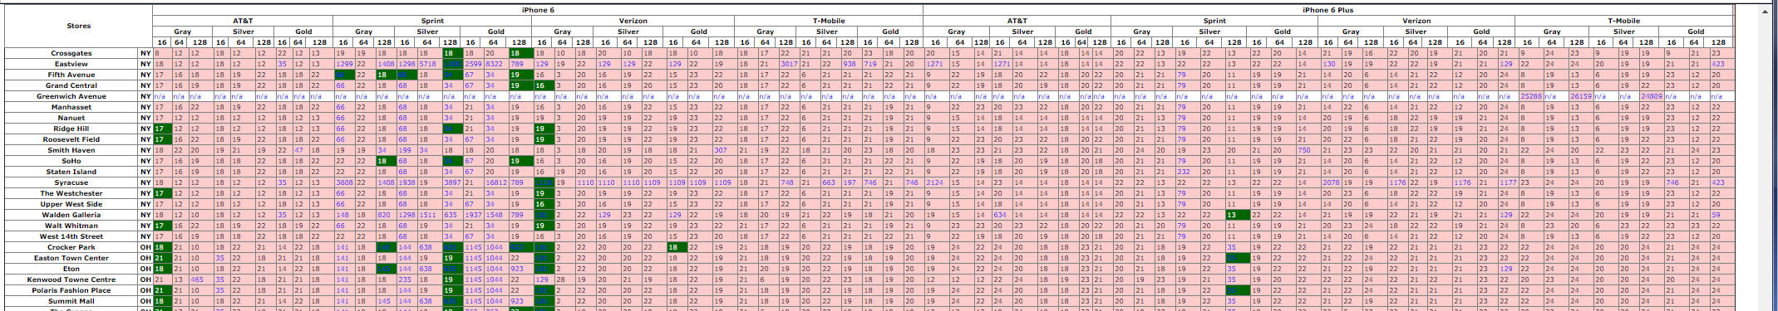This screenshot has height=311, width=1778.
Task: Select the Grand Central store name
Action: click(x=71, y=85)
